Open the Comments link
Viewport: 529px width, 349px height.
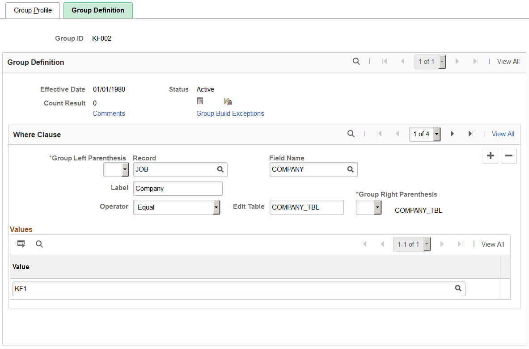click(x=109, y=113)
